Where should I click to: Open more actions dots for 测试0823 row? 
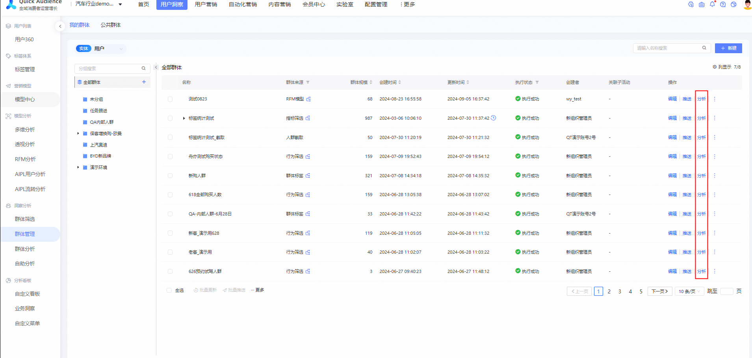(x=715, y=99)
